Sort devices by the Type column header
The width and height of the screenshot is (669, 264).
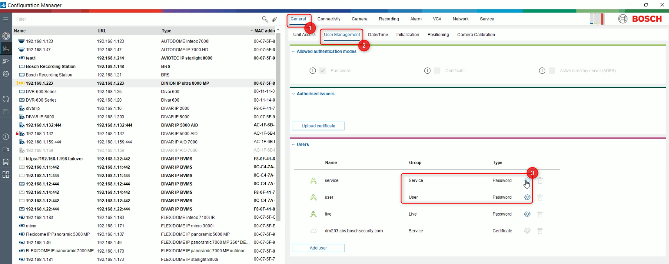(166, 31)
